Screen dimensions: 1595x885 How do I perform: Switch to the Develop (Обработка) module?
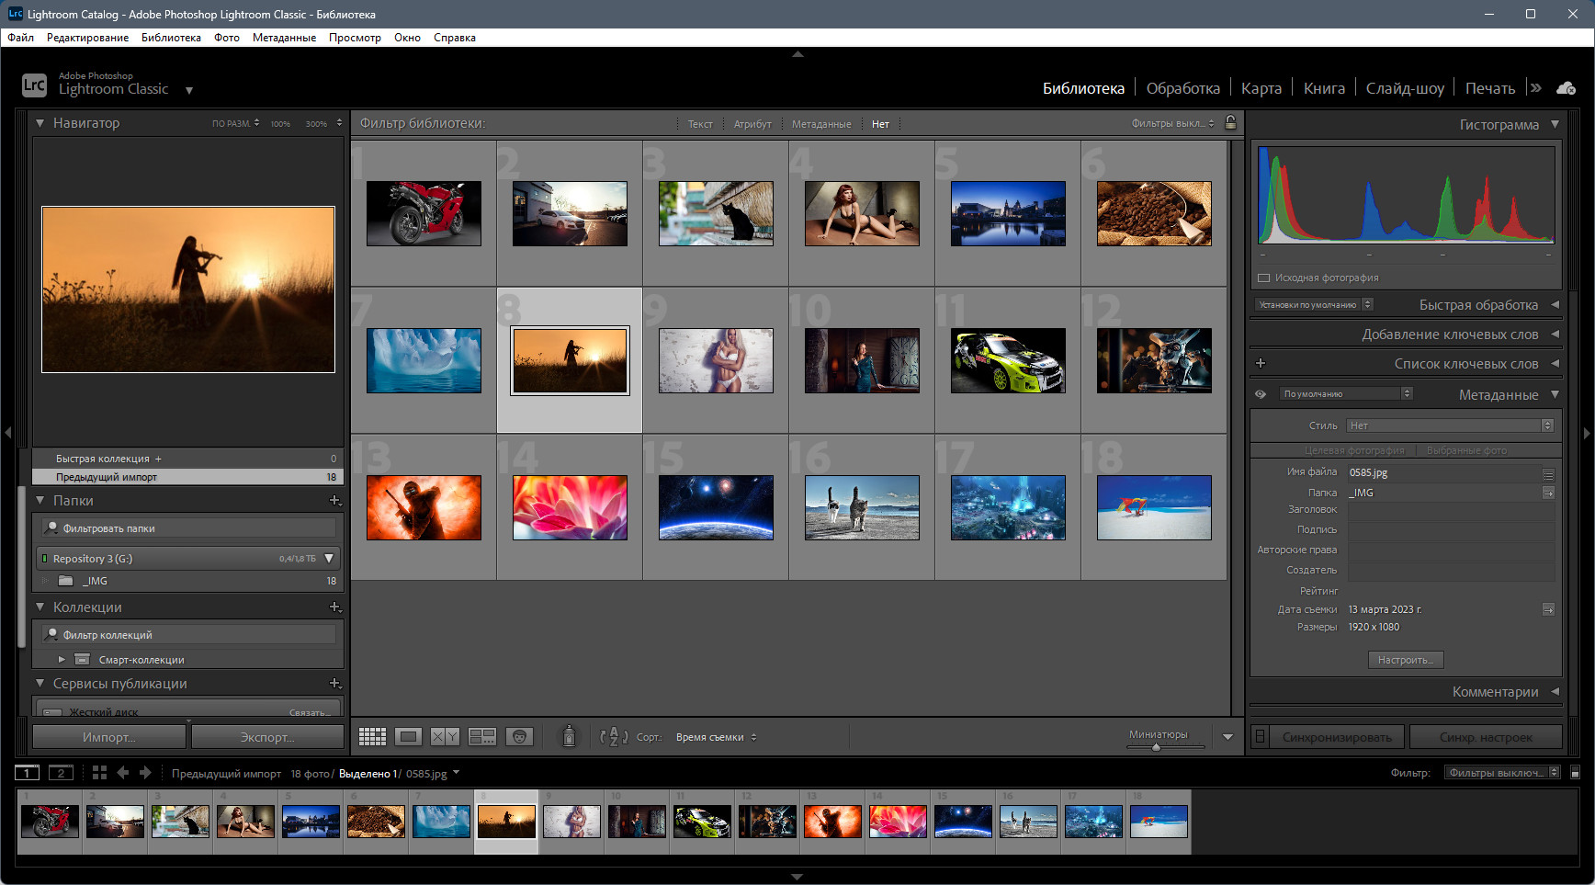click(x=1182, y=88)
